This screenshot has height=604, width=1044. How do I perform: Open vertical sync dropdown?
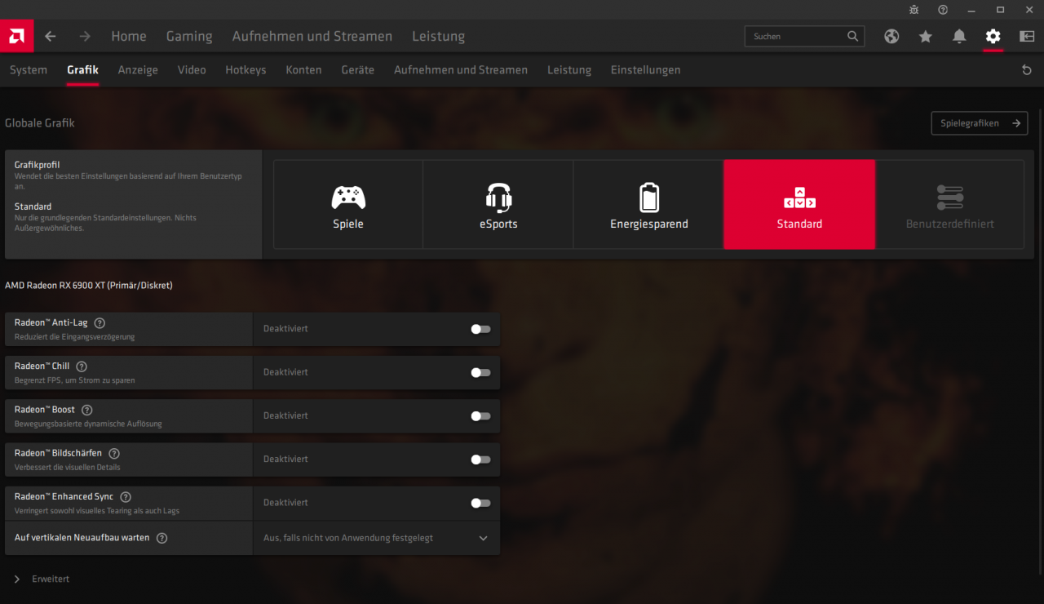point(376,538)
